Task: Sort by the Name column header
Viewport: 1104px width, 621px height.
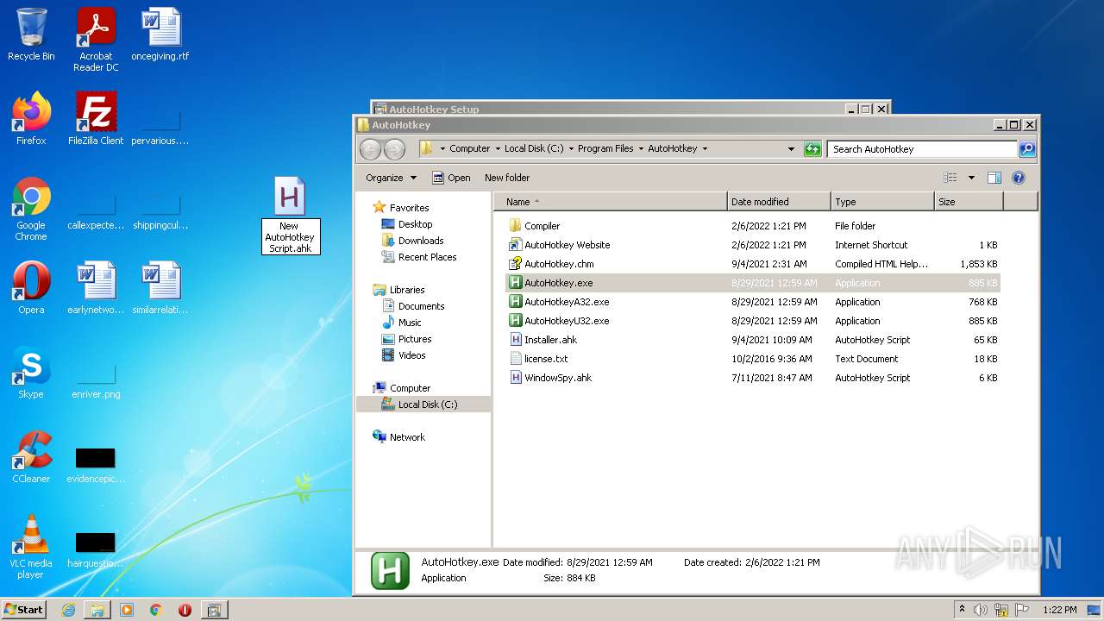Action: click(611, 202)
